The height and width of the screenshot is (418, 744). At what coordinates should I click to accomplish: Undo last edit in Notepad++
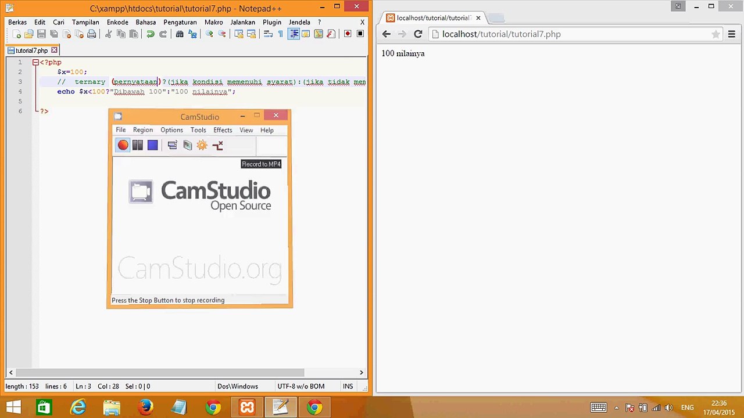150,34
